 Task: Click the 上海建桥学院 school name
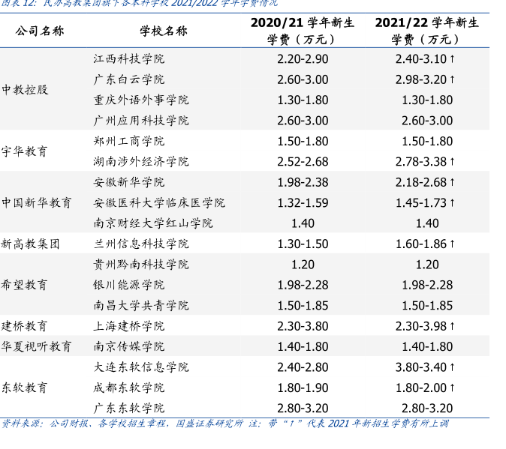[x=129, y=327]
